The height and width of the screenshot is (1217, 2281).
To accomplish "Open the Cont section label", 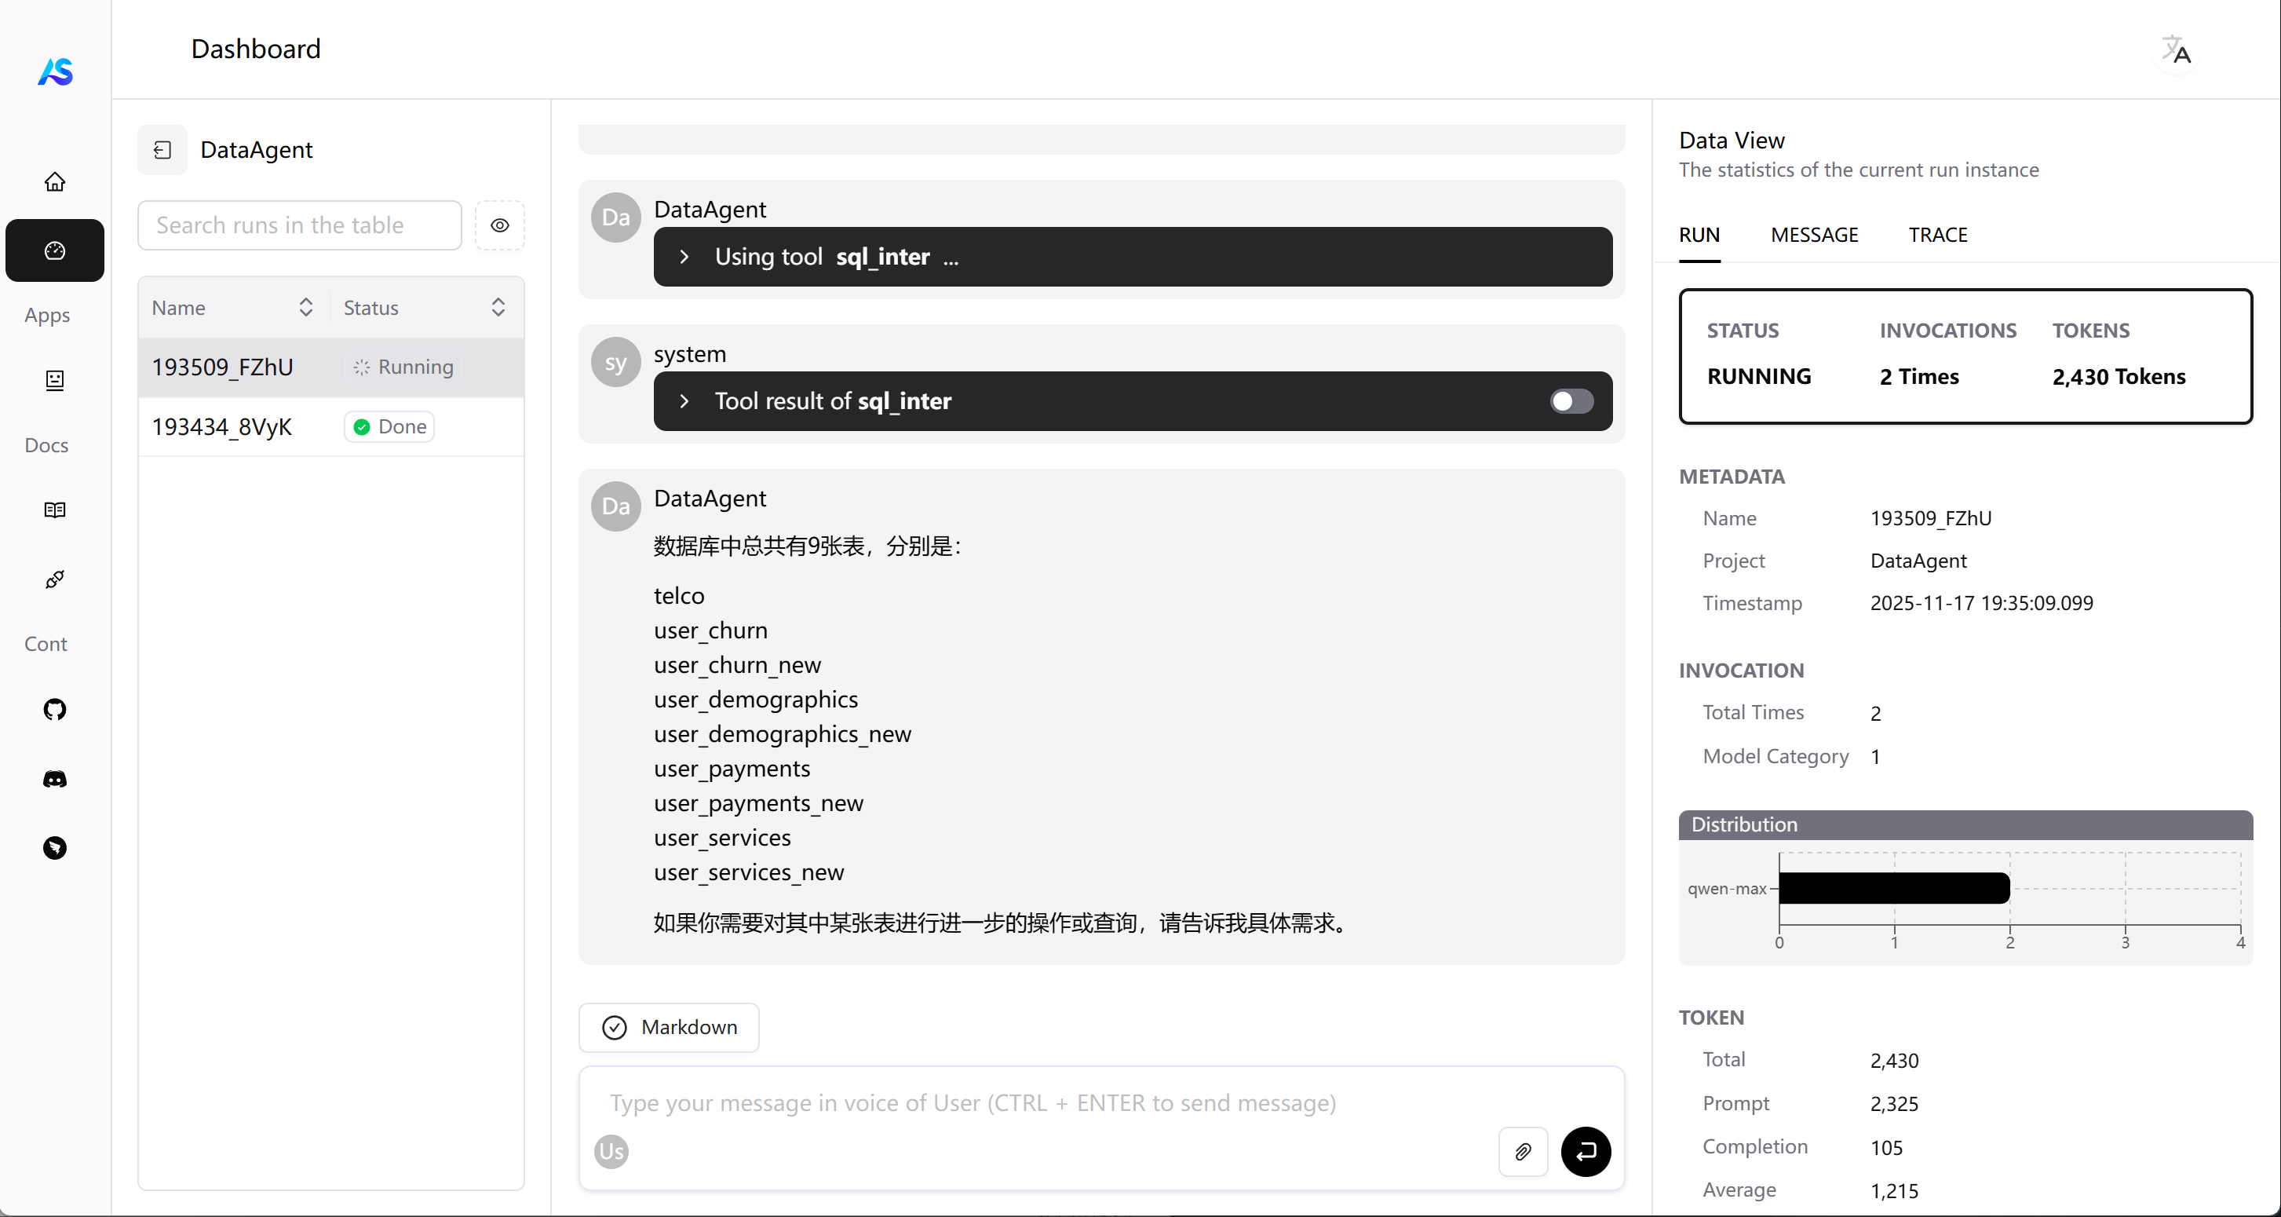I will click(x=46, y=644).
